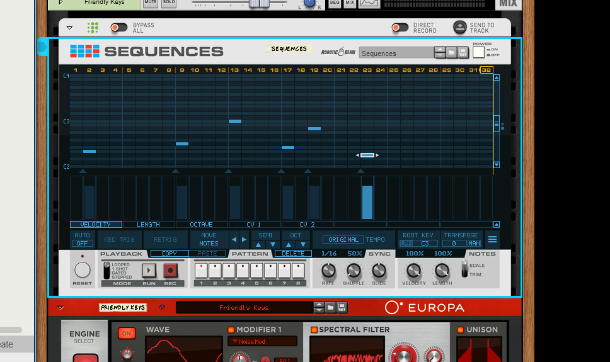Click the Send To Track button
The width and height of the screenshot is (610, 362).
tap(460, 28)
